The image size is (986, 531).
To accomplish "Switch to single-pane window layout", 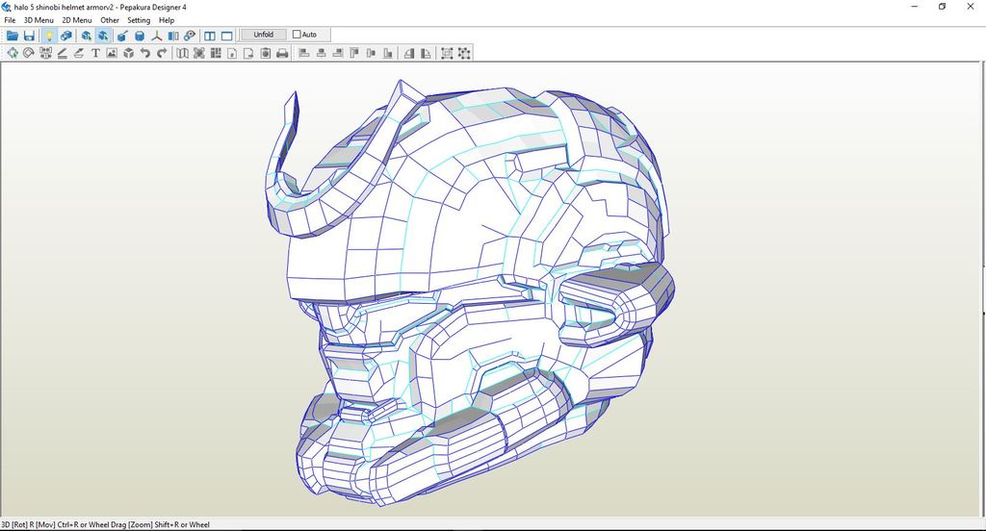I will tap(227, 36).
